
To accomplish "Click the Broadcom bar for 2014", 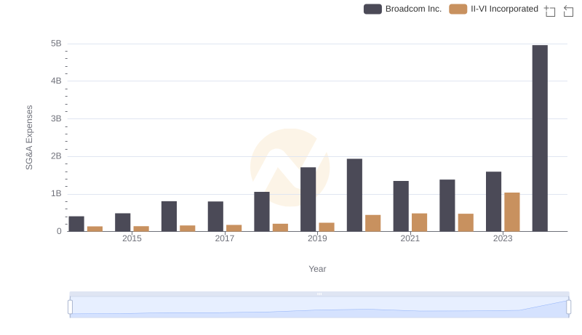I will point(76,224).
